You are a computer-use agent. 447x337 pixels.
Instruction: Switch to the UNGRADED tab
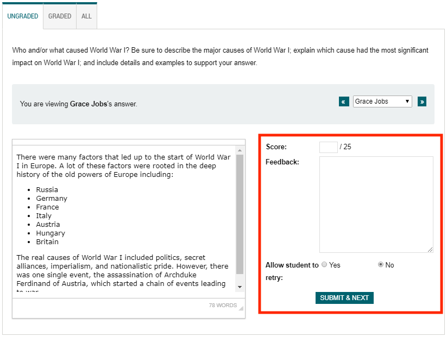point(22,16)
